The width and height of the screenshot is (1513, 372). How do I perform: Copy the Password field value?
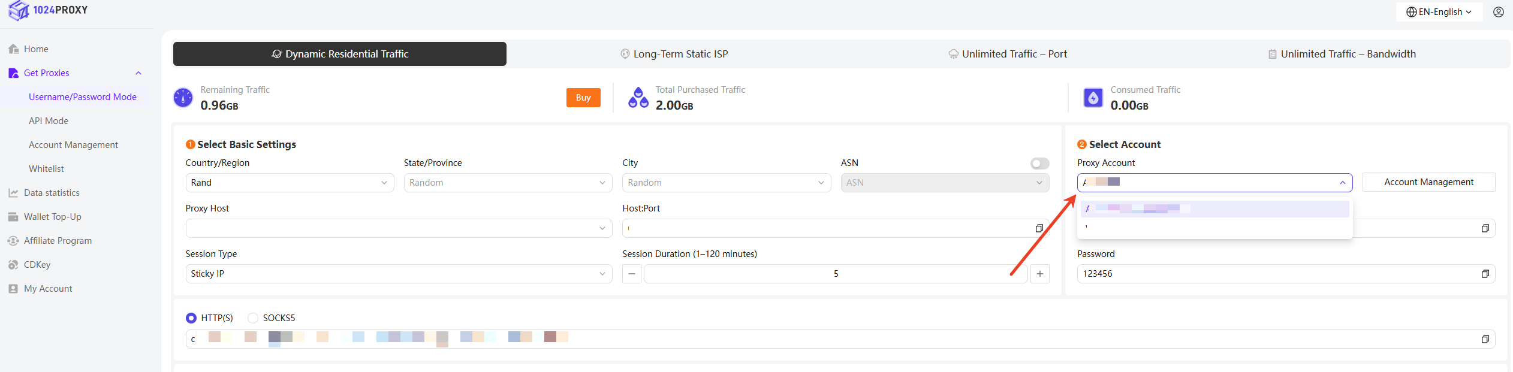1485,274
